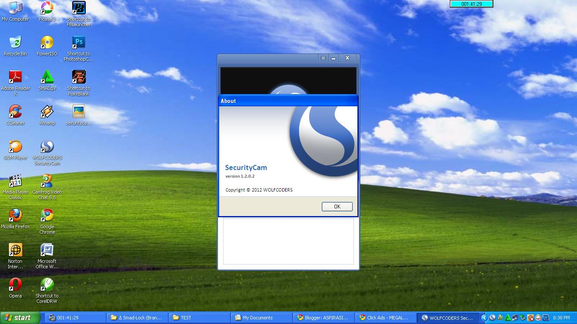This screenshot has height=324, width=577.
Task: Select the WOLFCODERS SecurityCam desktop shortcut
Action: coord(47,152)
